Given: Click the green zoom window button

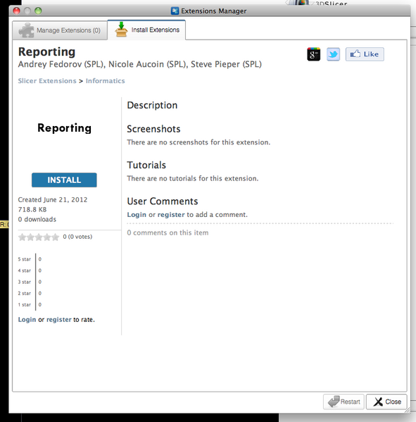Looking at the screenshot, I should [x=38, y=11].
